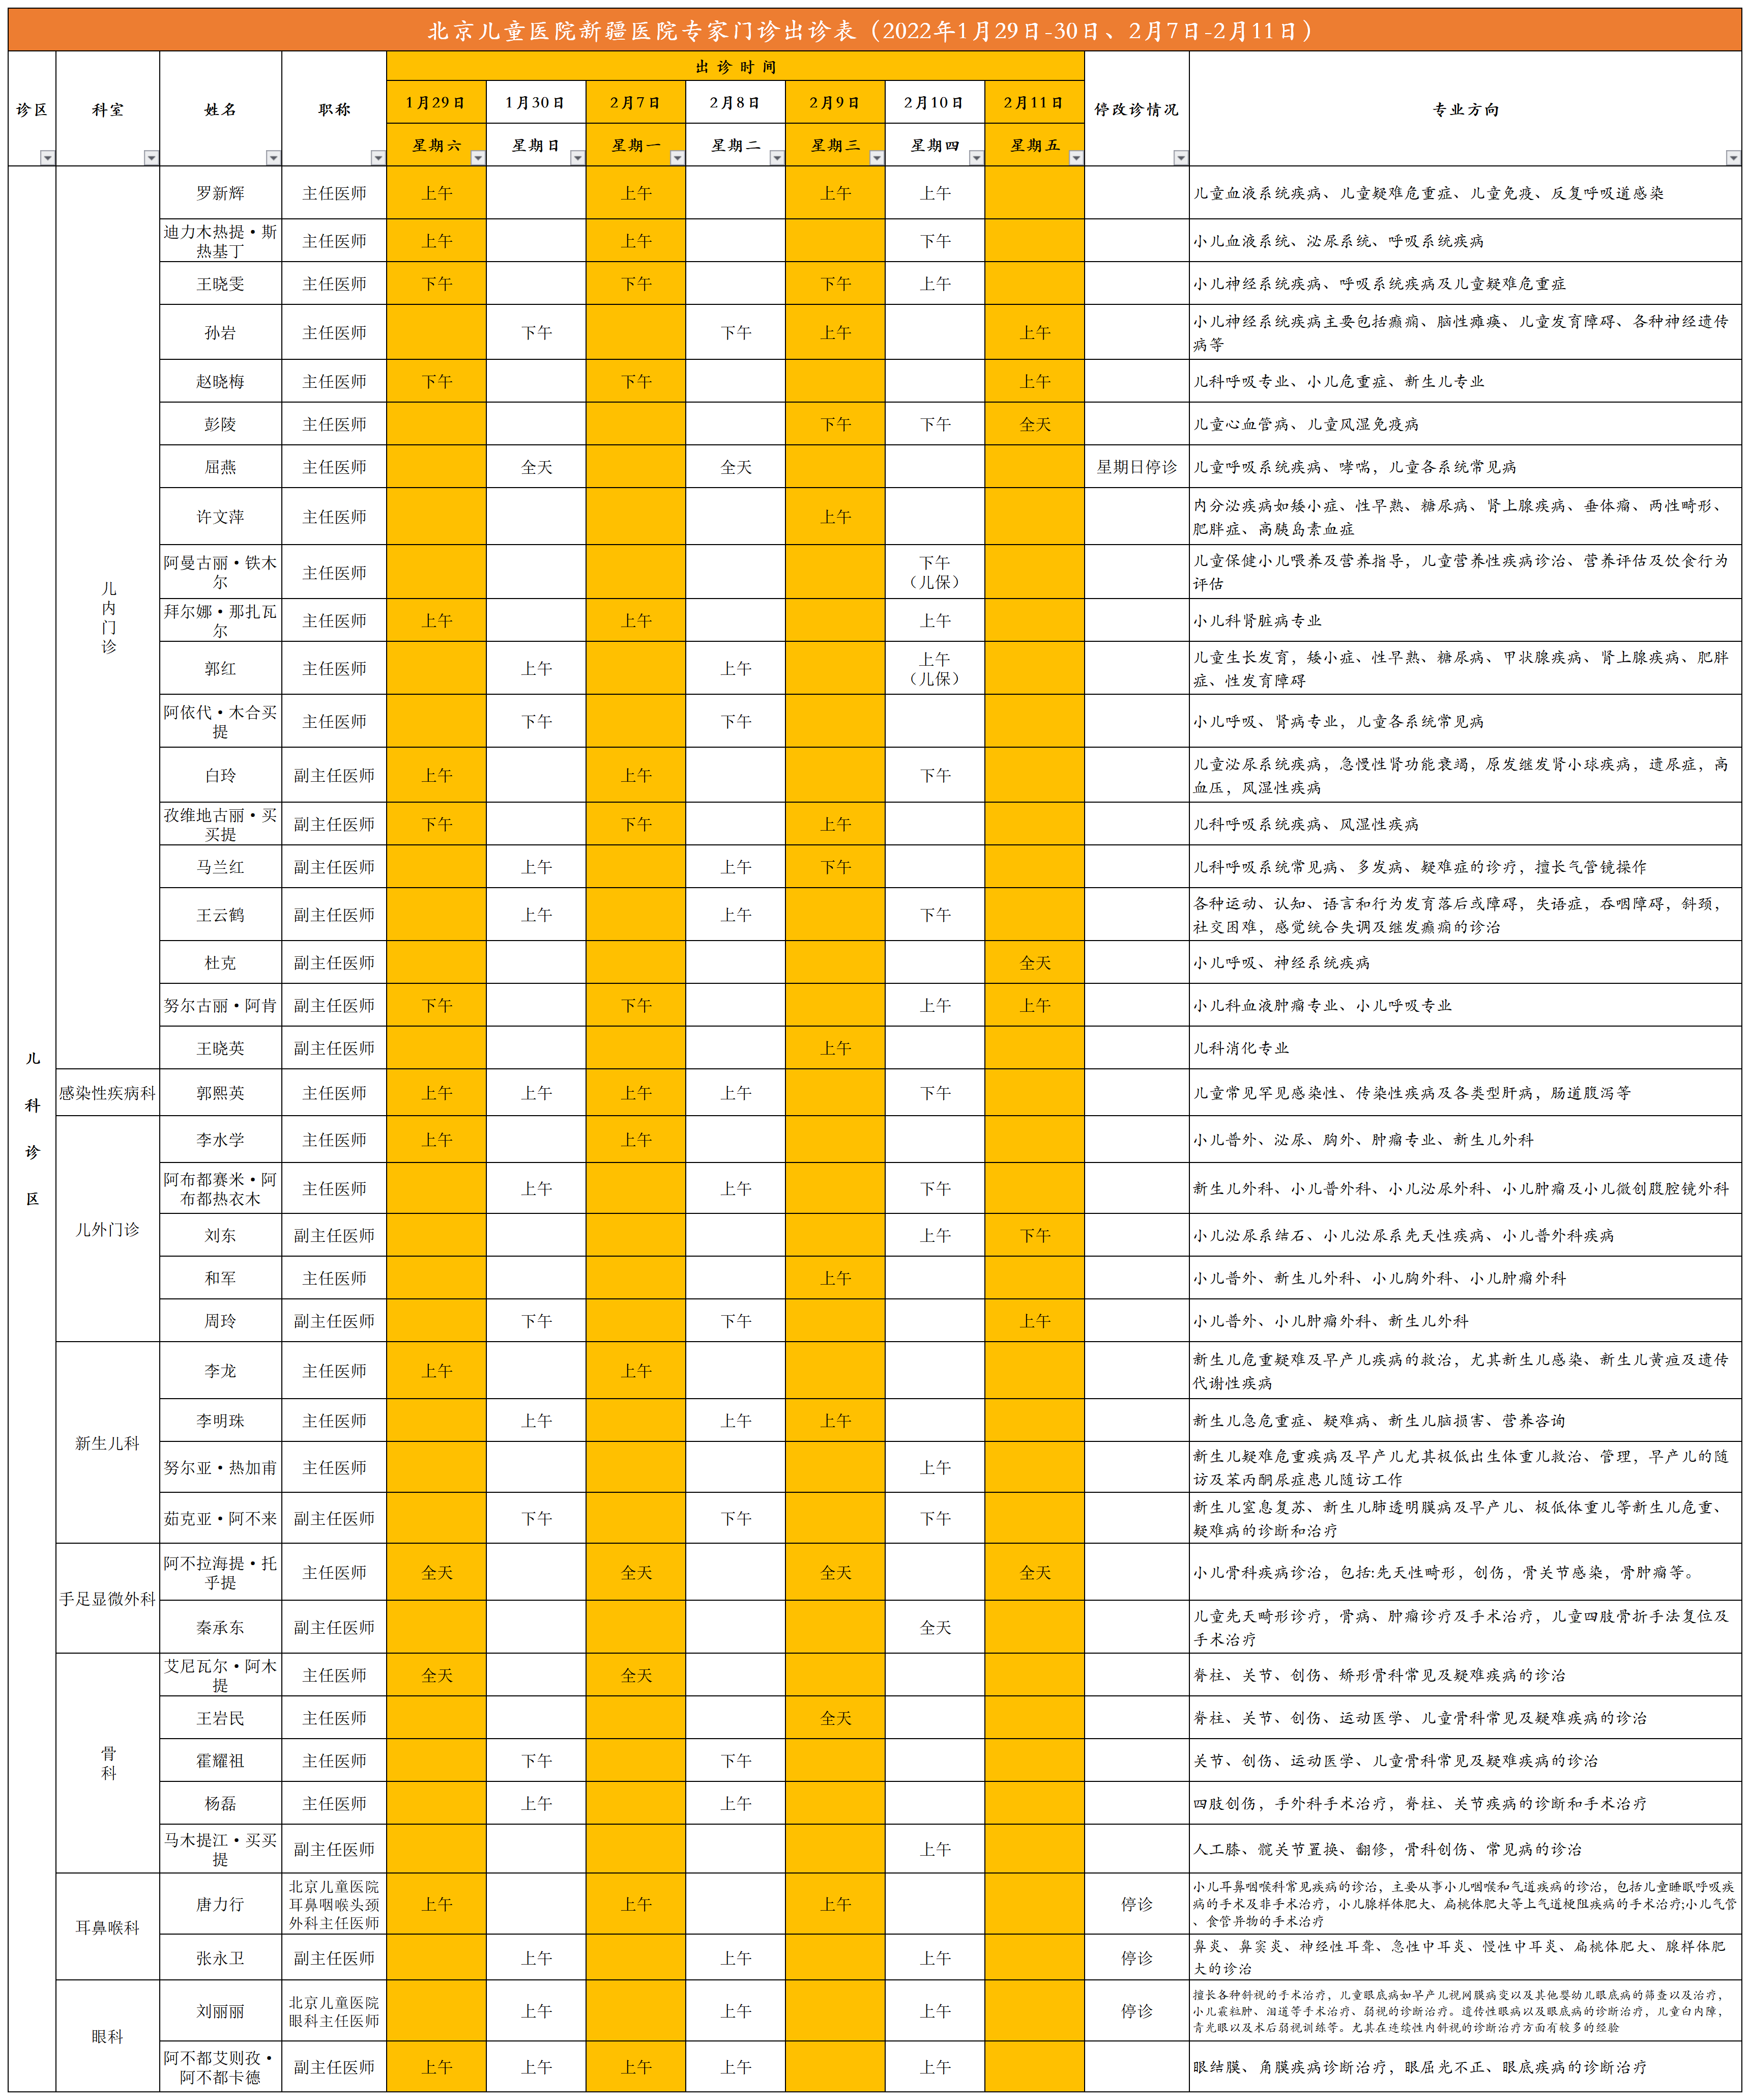Open the 专业方向 filter dropdown
This screenshot has height=2100, width=1750.
pyautogui.click(x=1732, y=158)
